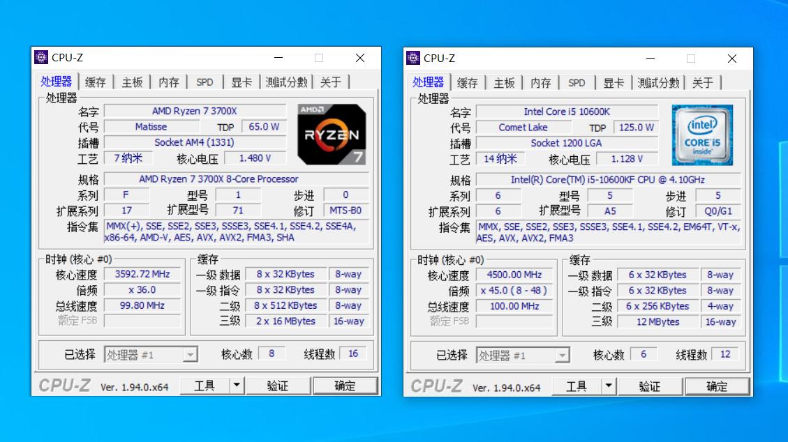Click the 1.128 V core voltage value
The width and height of the screenshot is (788, 442).
click(627, 158)
